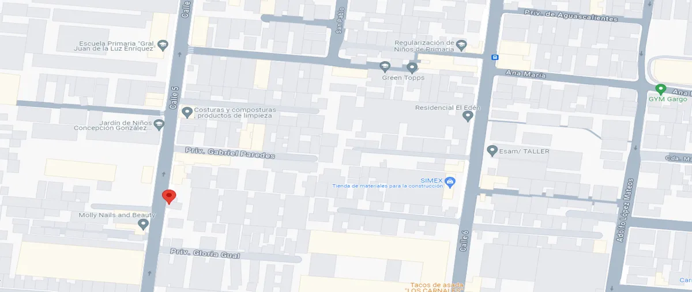Open the GYM Gargo green marker
The width and height of the screenshot is (692, 292).
661,89
